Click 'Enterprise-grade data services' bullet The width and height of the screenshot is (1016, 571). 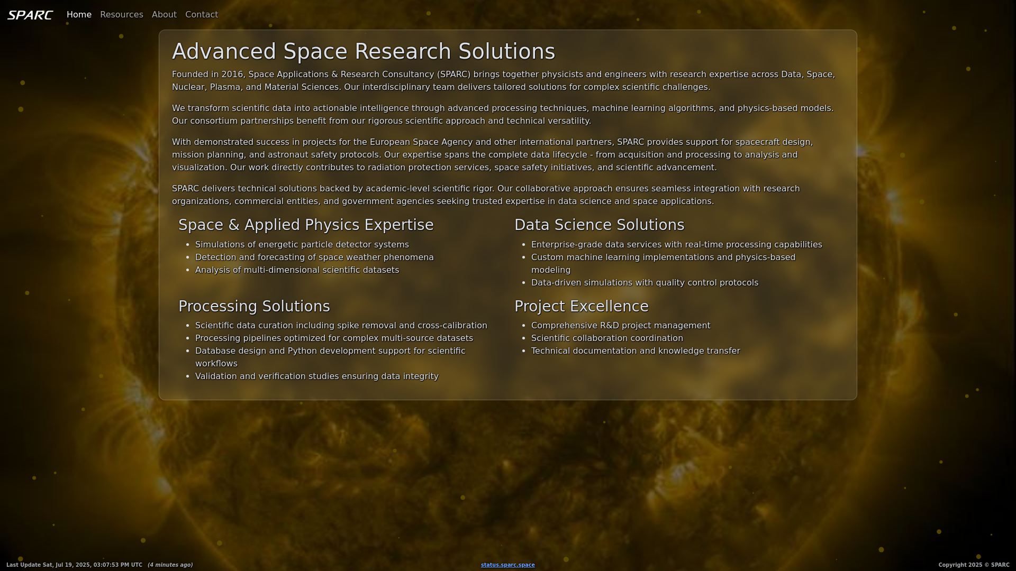[x=677, y=244]
